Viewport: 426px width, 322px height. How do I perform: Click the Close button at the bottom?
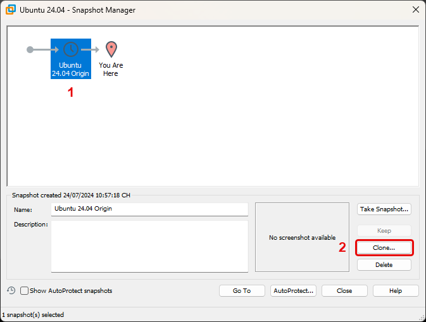click(x=344, y=291)
